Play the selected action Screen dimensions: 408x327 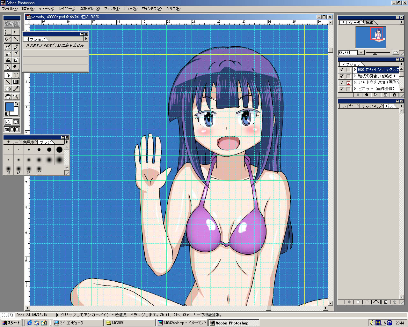tap(376, 95)
